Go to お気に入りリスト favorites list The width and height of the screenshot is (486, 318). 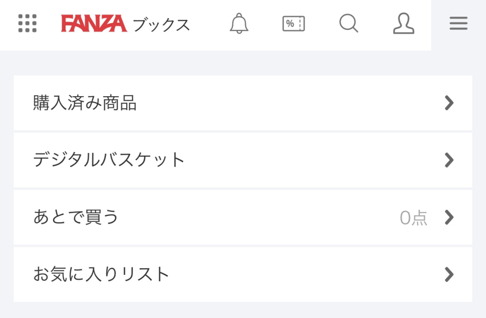(102, 274)
